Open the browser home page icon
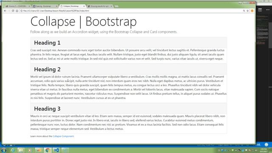 (17, 11)
